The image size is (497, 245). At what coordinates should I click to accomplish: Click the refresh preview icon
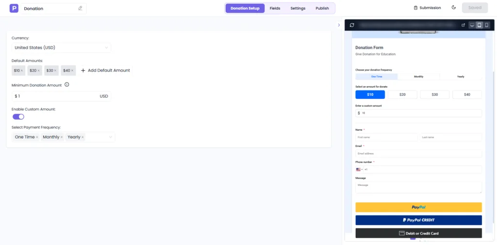coord(352,25)
